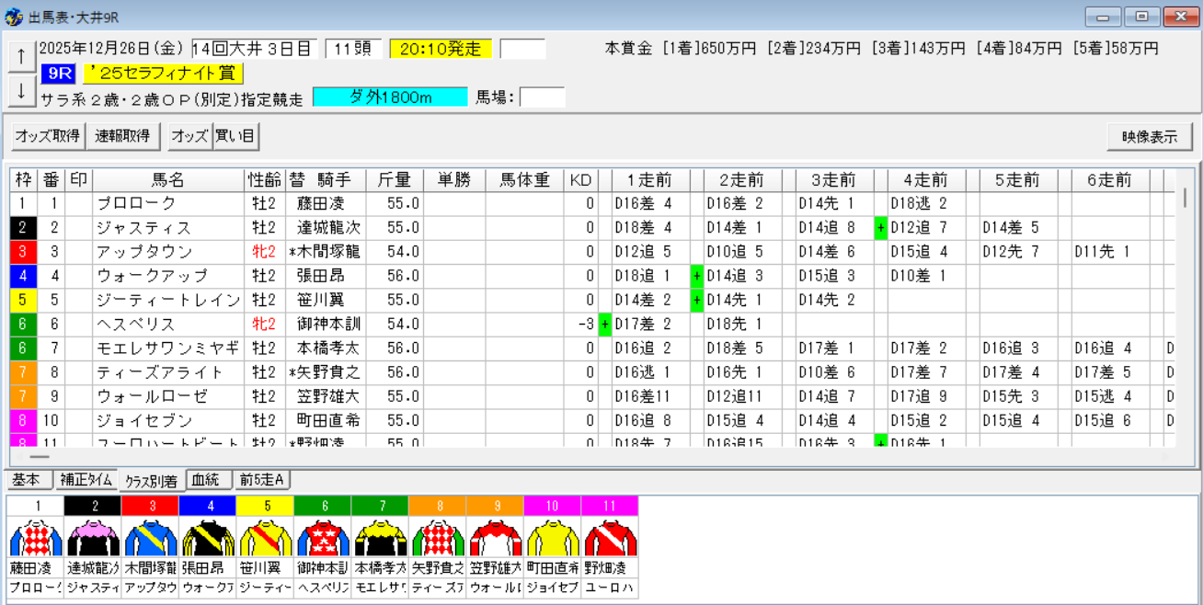Open the 買い目 betting panel
The image size is (1203, 605).
point(235,136)
